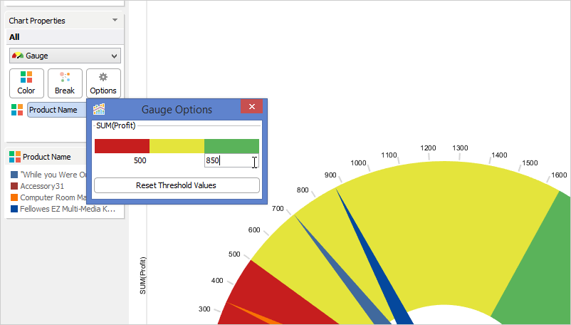The width and height of the screenshot is (571, 325).
Task: Click the Color button
Action: coord(26,83)
